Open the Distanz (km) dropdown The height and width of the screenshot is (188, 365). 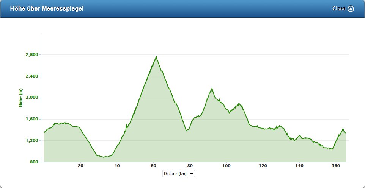[x=178, y=174]
